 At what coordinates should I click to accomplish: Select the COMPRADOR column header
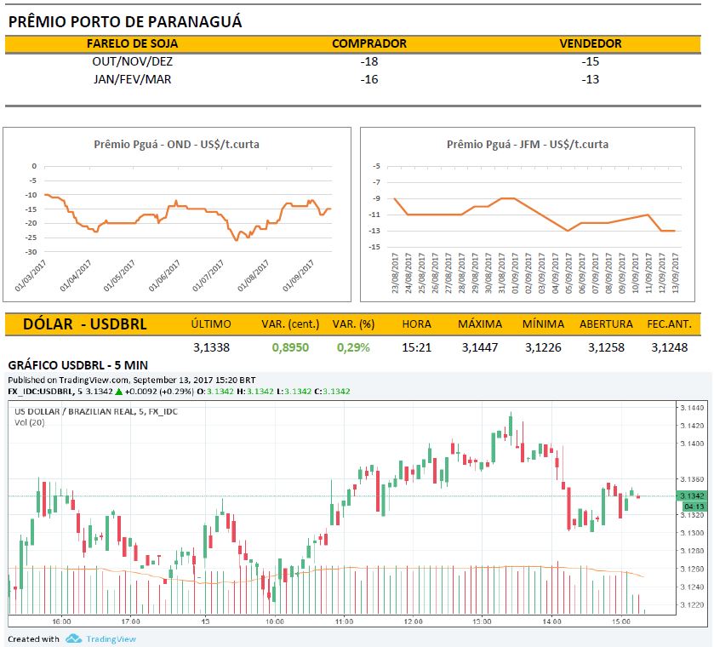(368, 43)
